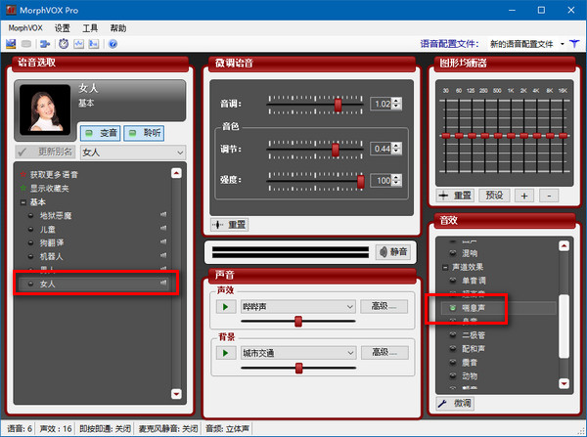587x437 pixels.
Task: Click the speaker icon on the 静音 button
Action: [x=383, y=252]
